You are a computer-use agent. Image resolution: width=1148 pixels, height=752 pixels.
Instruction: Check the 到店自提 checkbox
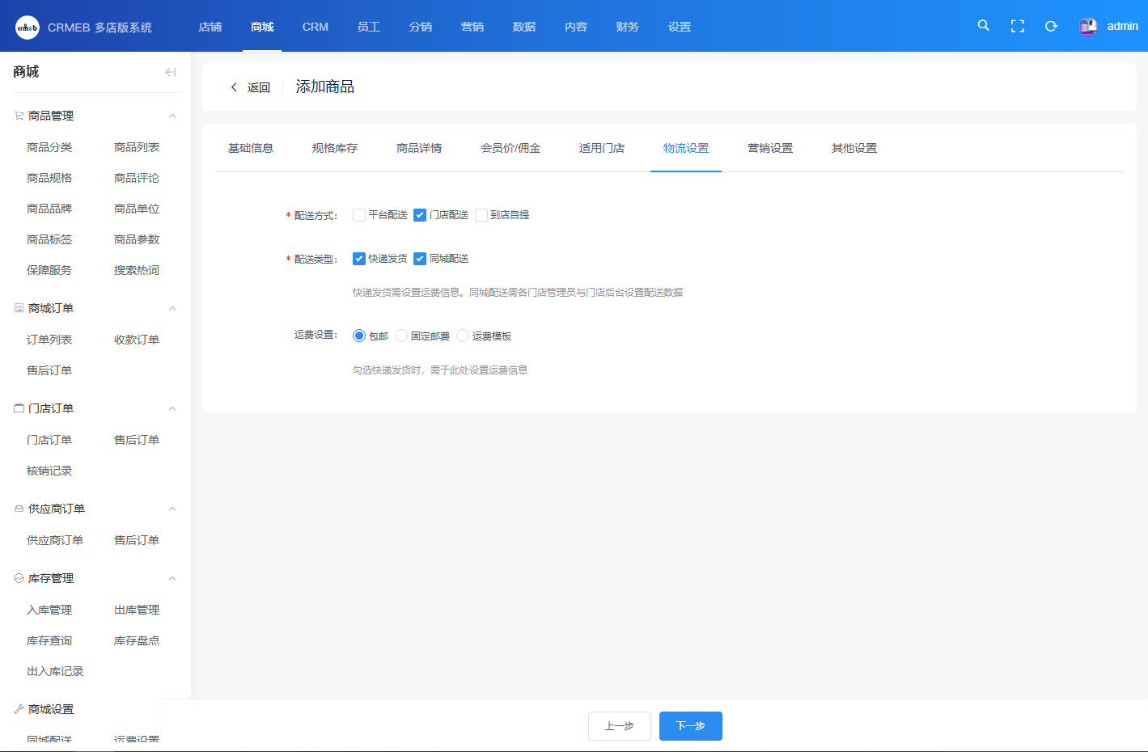coord(481,215)
